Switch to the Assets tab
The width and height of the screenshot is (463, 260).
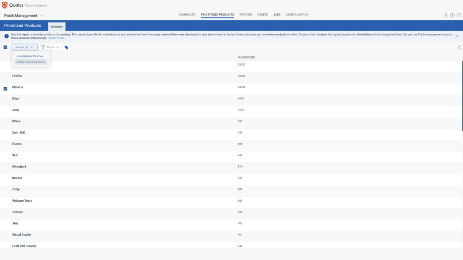pyautogui.click(x=263, y=14)
